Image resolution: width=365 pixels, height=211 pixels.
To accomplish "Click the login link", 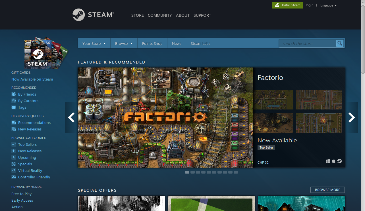I will (x=310, y=5).
